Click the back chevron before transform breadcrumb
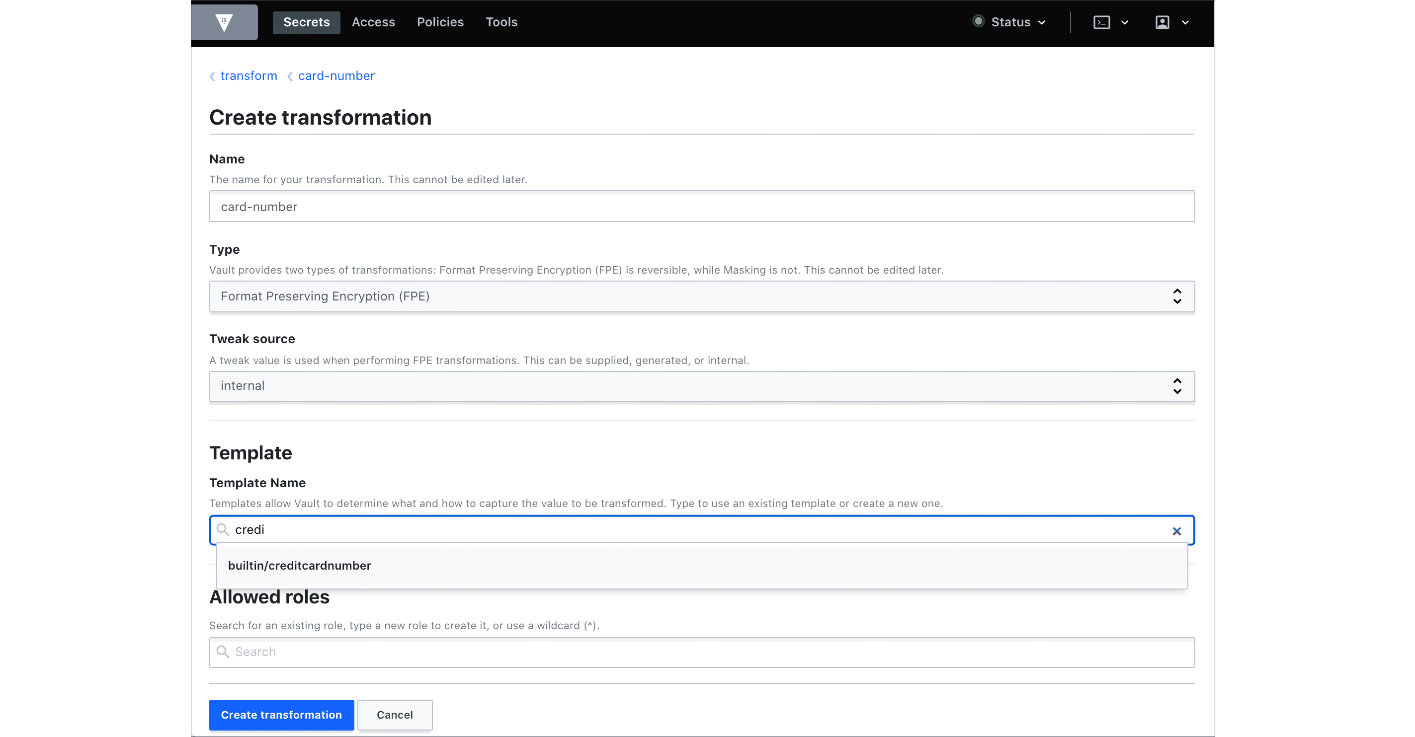 pos(212,76)
